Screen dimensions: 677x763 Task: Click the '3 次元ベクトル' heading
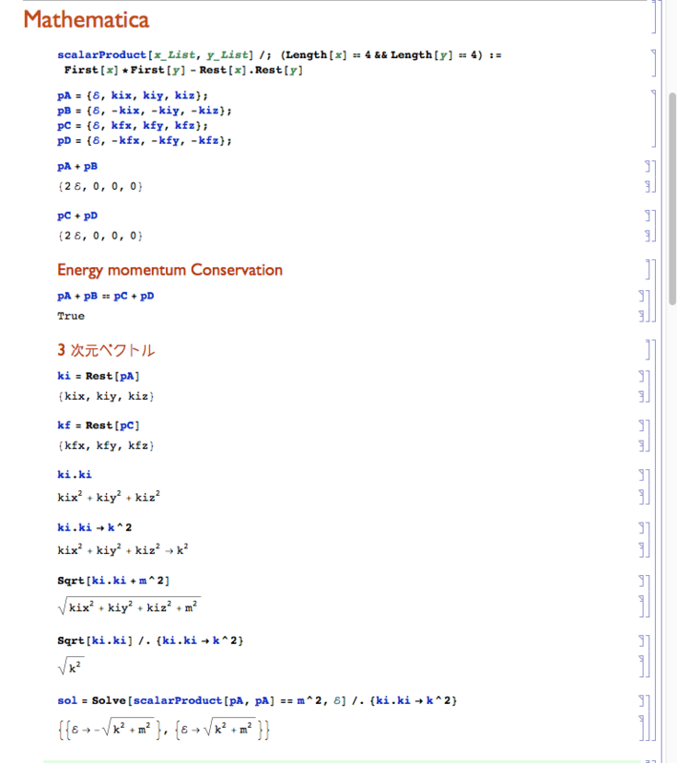(106, 350)
